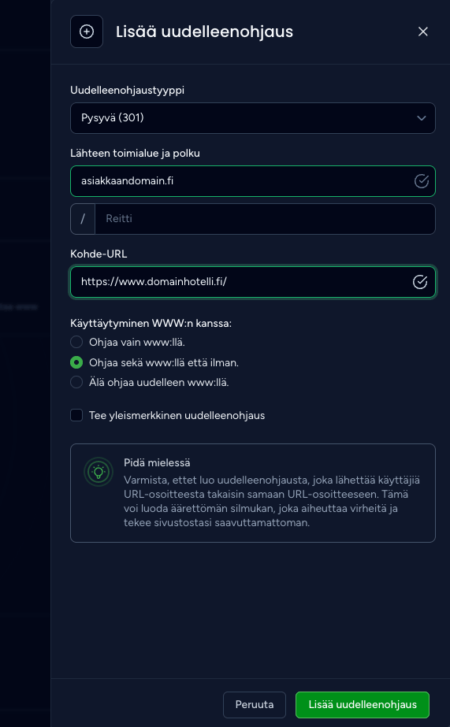Click the Peruuta button
This screenshot has height=727, width=450.
click(x=255, y=705)
